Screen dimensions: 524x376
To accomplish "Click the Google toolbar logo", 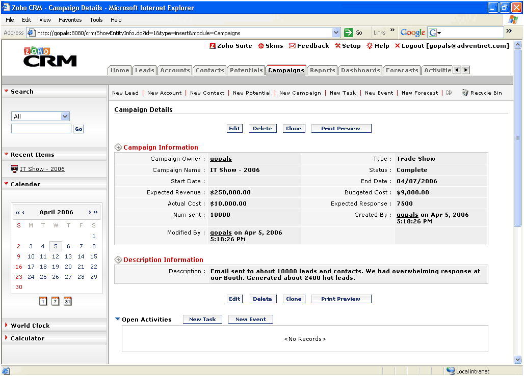I will click(413, 33).
